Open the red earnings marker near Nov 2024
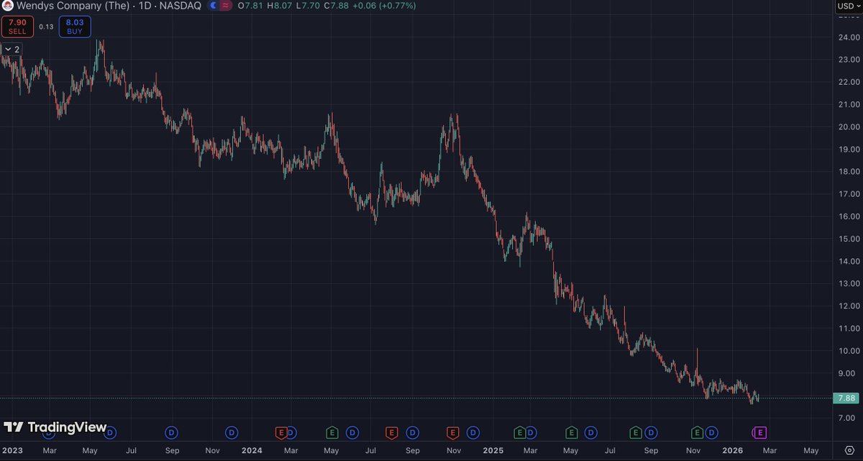This screenshot has height=461, width=863. [x=453, y=432]
